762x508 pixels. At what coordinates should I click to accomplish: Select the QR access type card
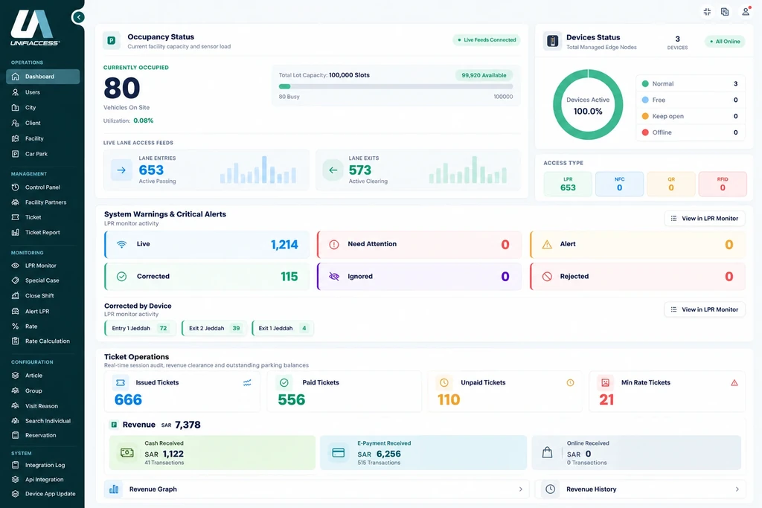(671, 184)
